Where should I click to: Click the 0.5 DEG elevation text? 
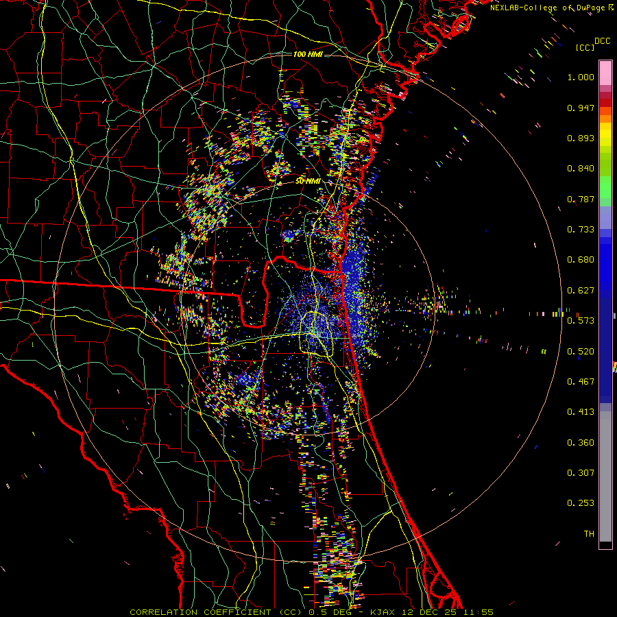pos(330,612)
